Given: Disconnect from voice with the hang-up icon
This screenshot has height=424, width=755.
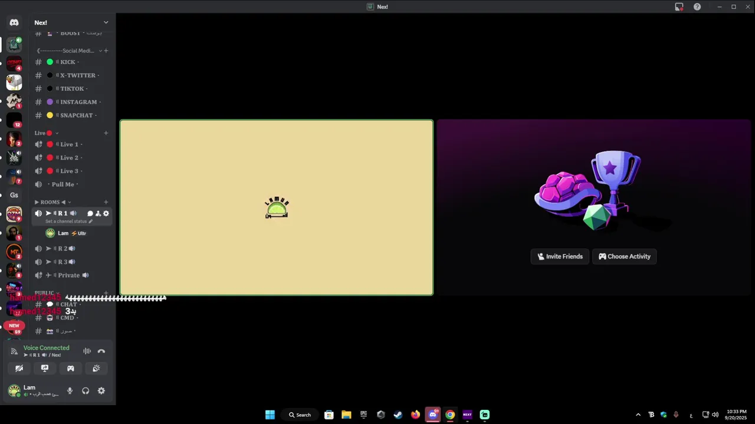Looking at the screenshot, I should (101, 351).
